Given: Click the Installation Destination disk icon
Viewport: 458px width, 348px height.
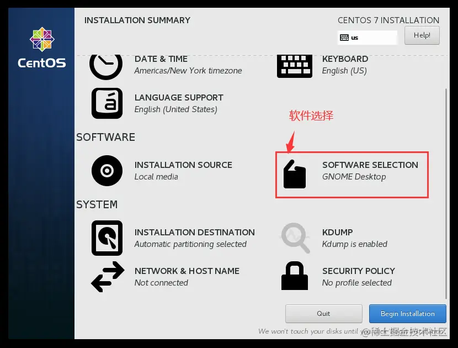Looking at the screenshot, I should (x=107, y=238).
